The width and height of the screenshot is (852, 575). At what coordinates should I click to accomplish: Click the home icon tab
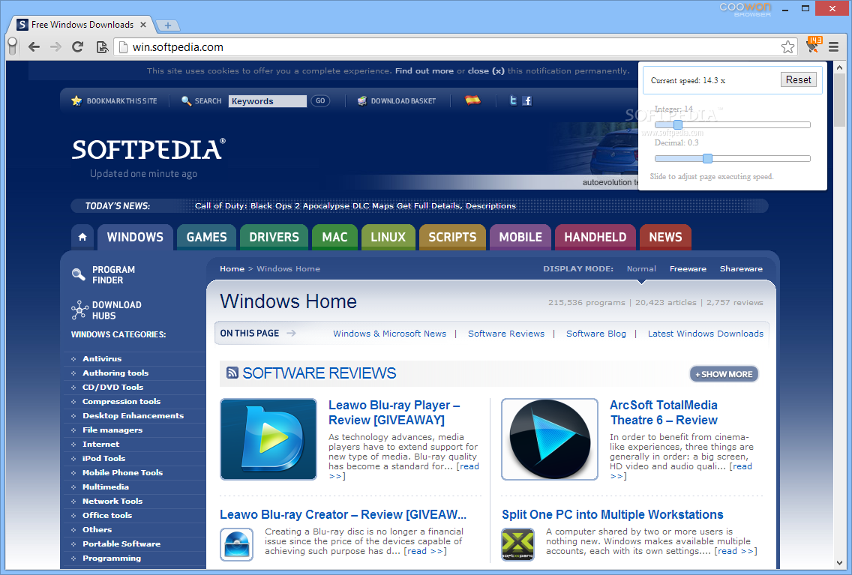tap(82, 238)
